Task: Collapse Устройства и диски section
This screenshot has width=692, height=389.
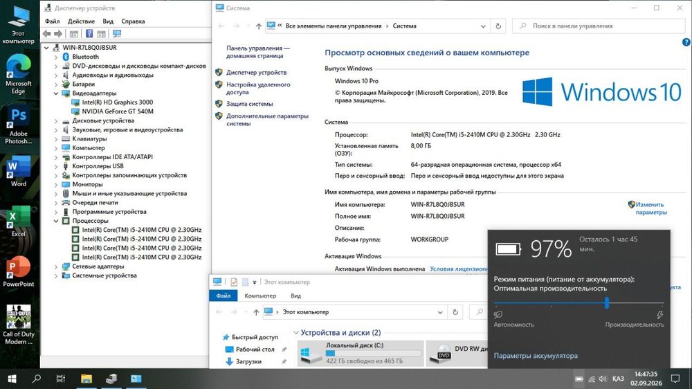Action: (x=295, y=332)
